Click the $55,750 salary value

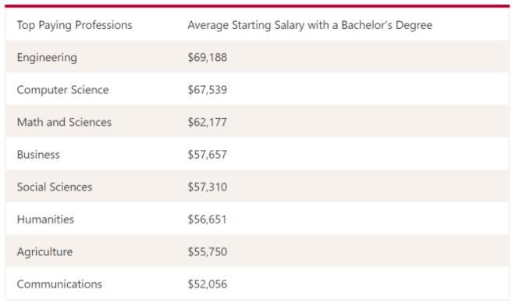click(x=208, y=252)
